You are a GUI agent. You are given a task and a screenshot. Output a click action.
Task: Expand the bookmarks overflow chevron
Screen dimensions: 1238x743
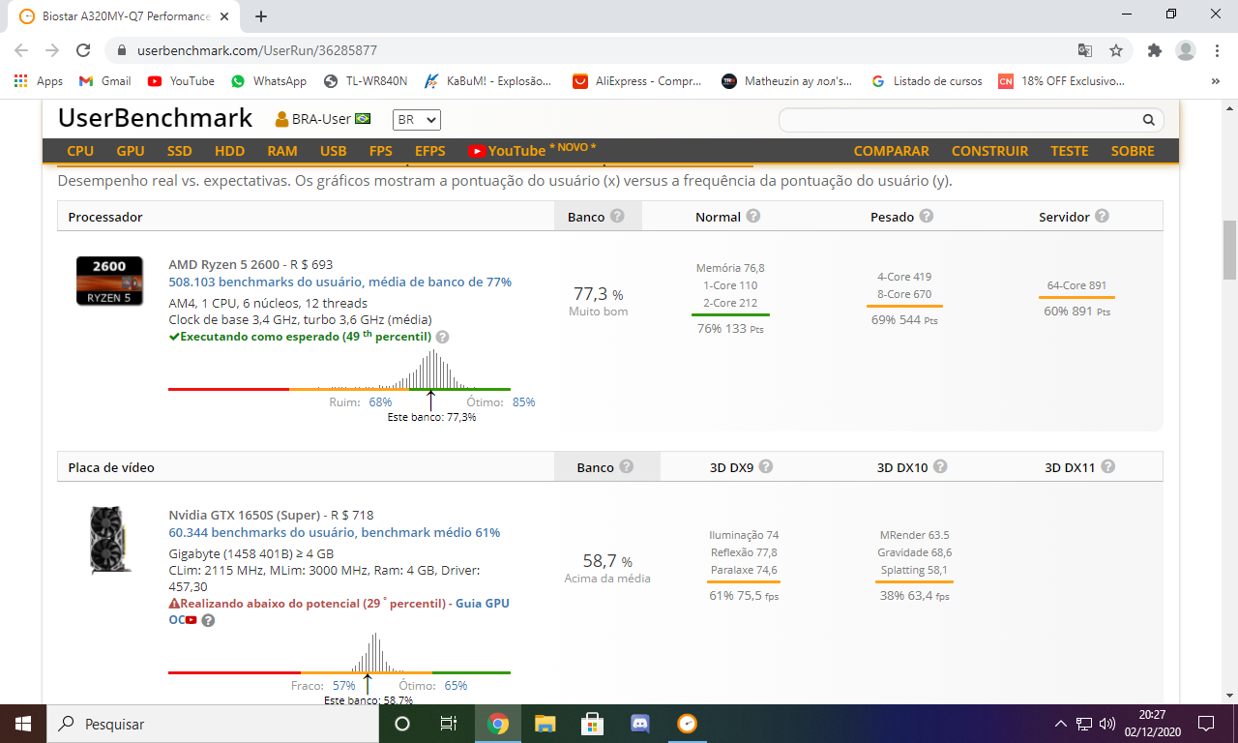[x=1216, y=81]
